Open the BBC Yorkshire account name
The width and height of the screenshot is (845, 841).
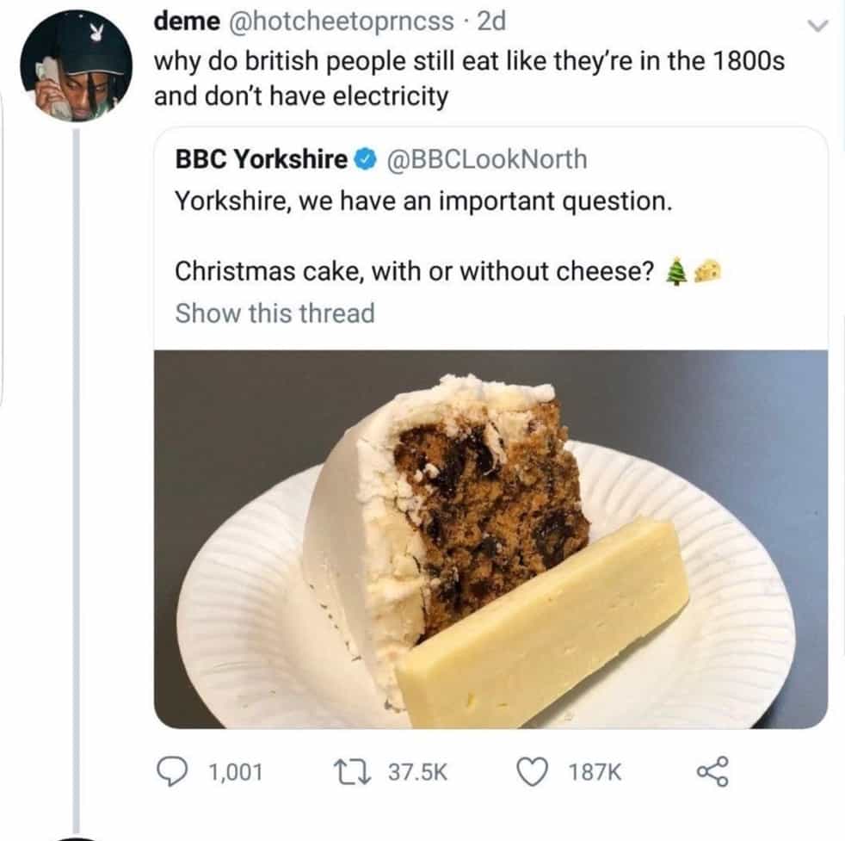tap(262, 159)
